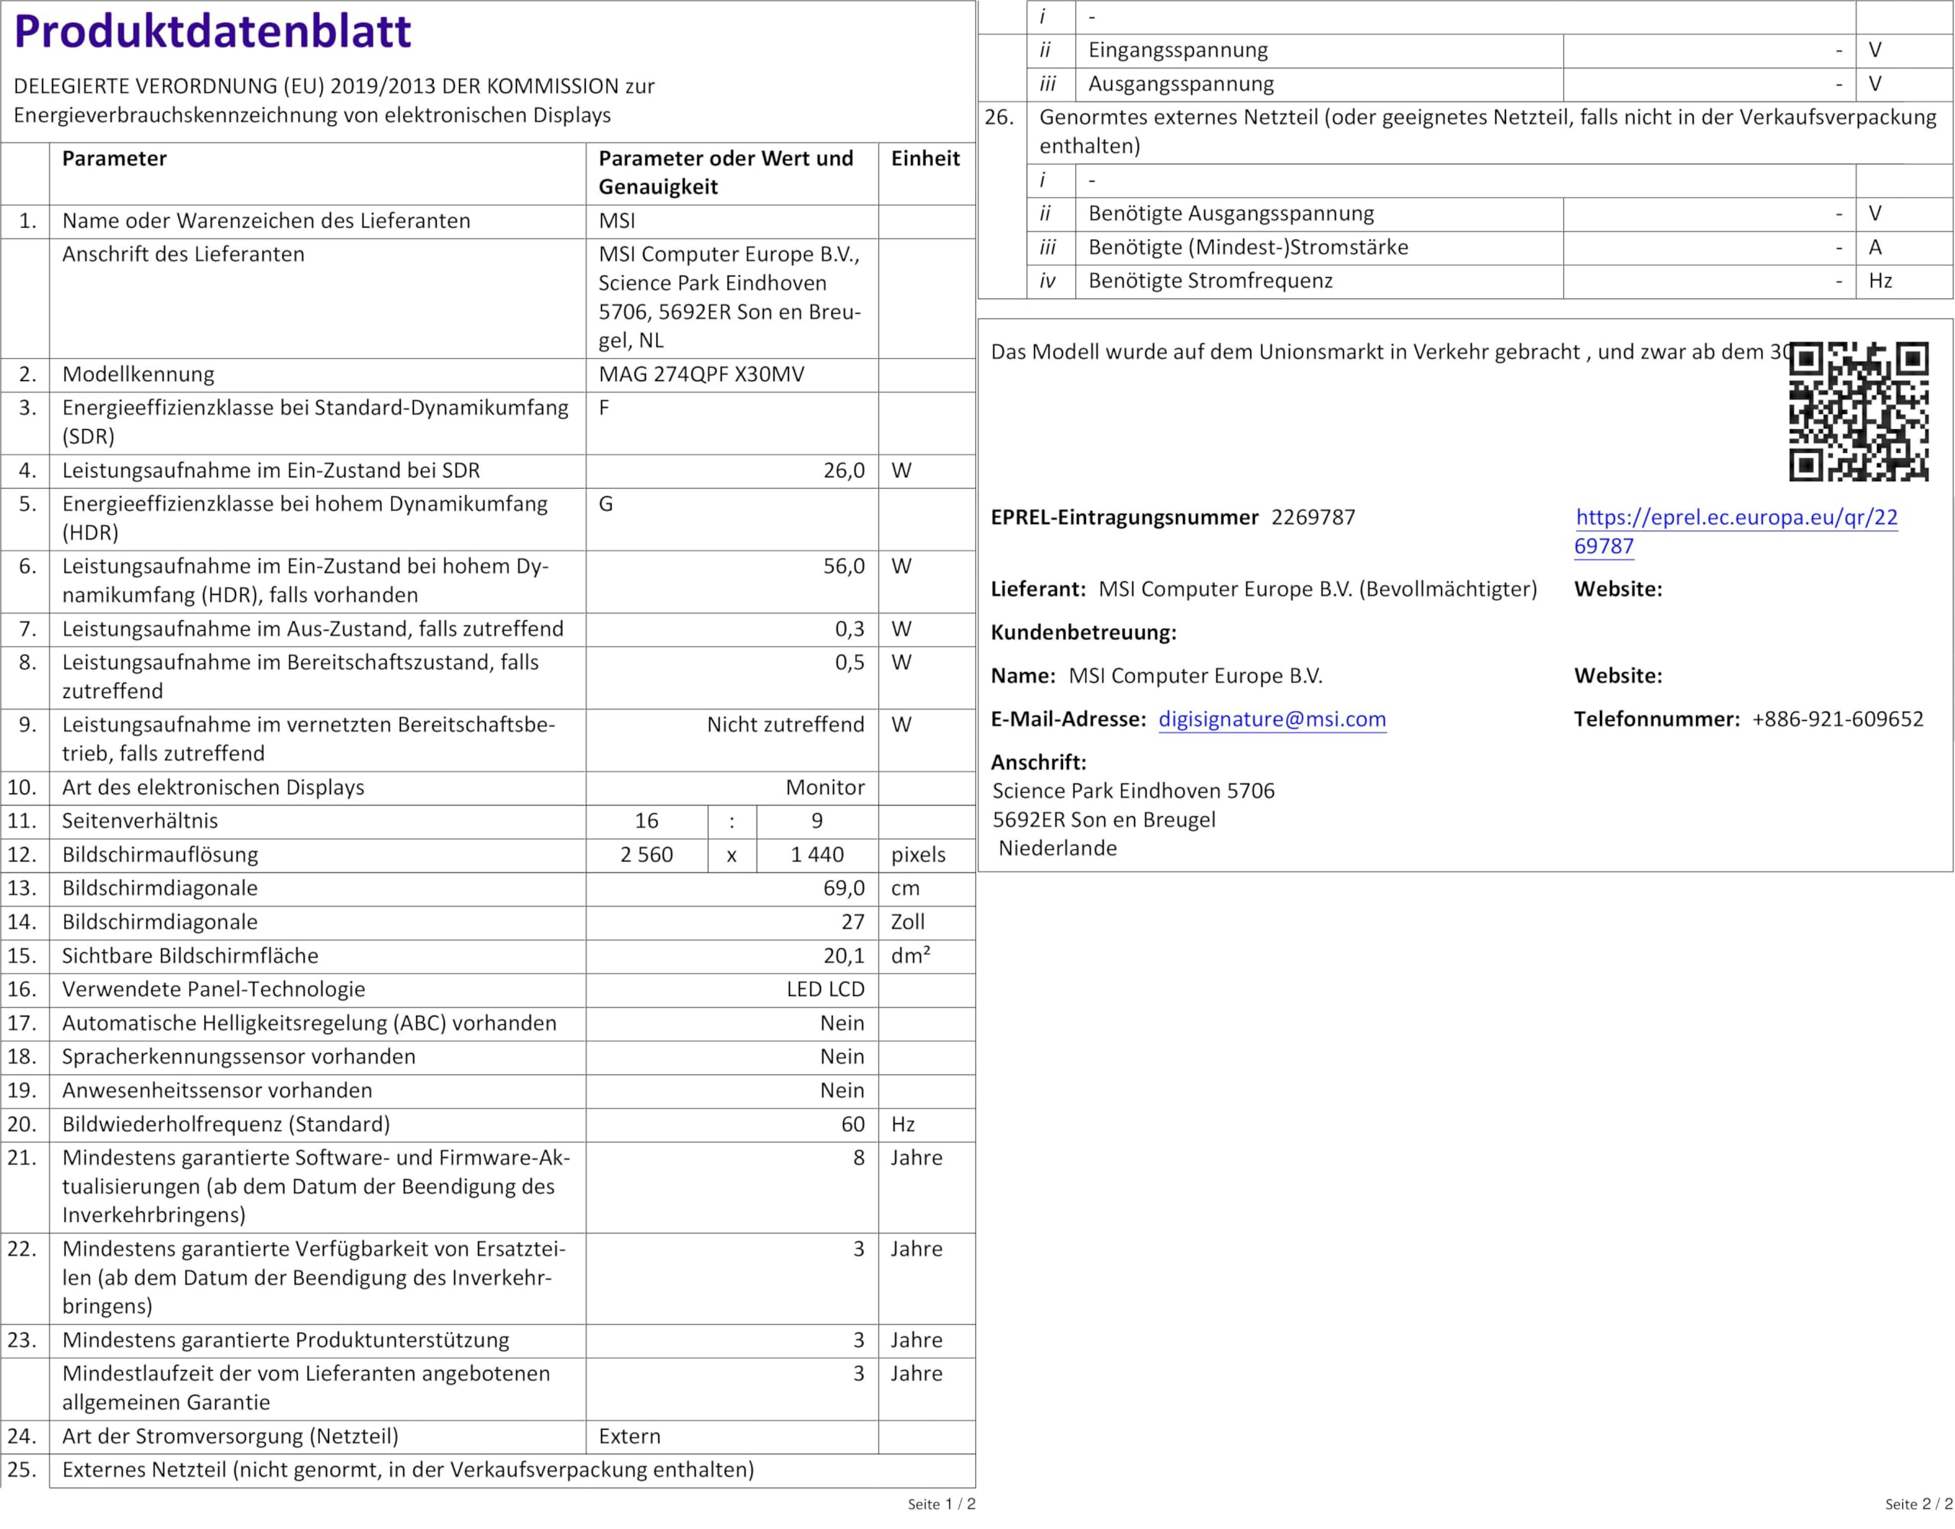
Task: Open the EPREL QR registry link
Action: [1736, 517]
